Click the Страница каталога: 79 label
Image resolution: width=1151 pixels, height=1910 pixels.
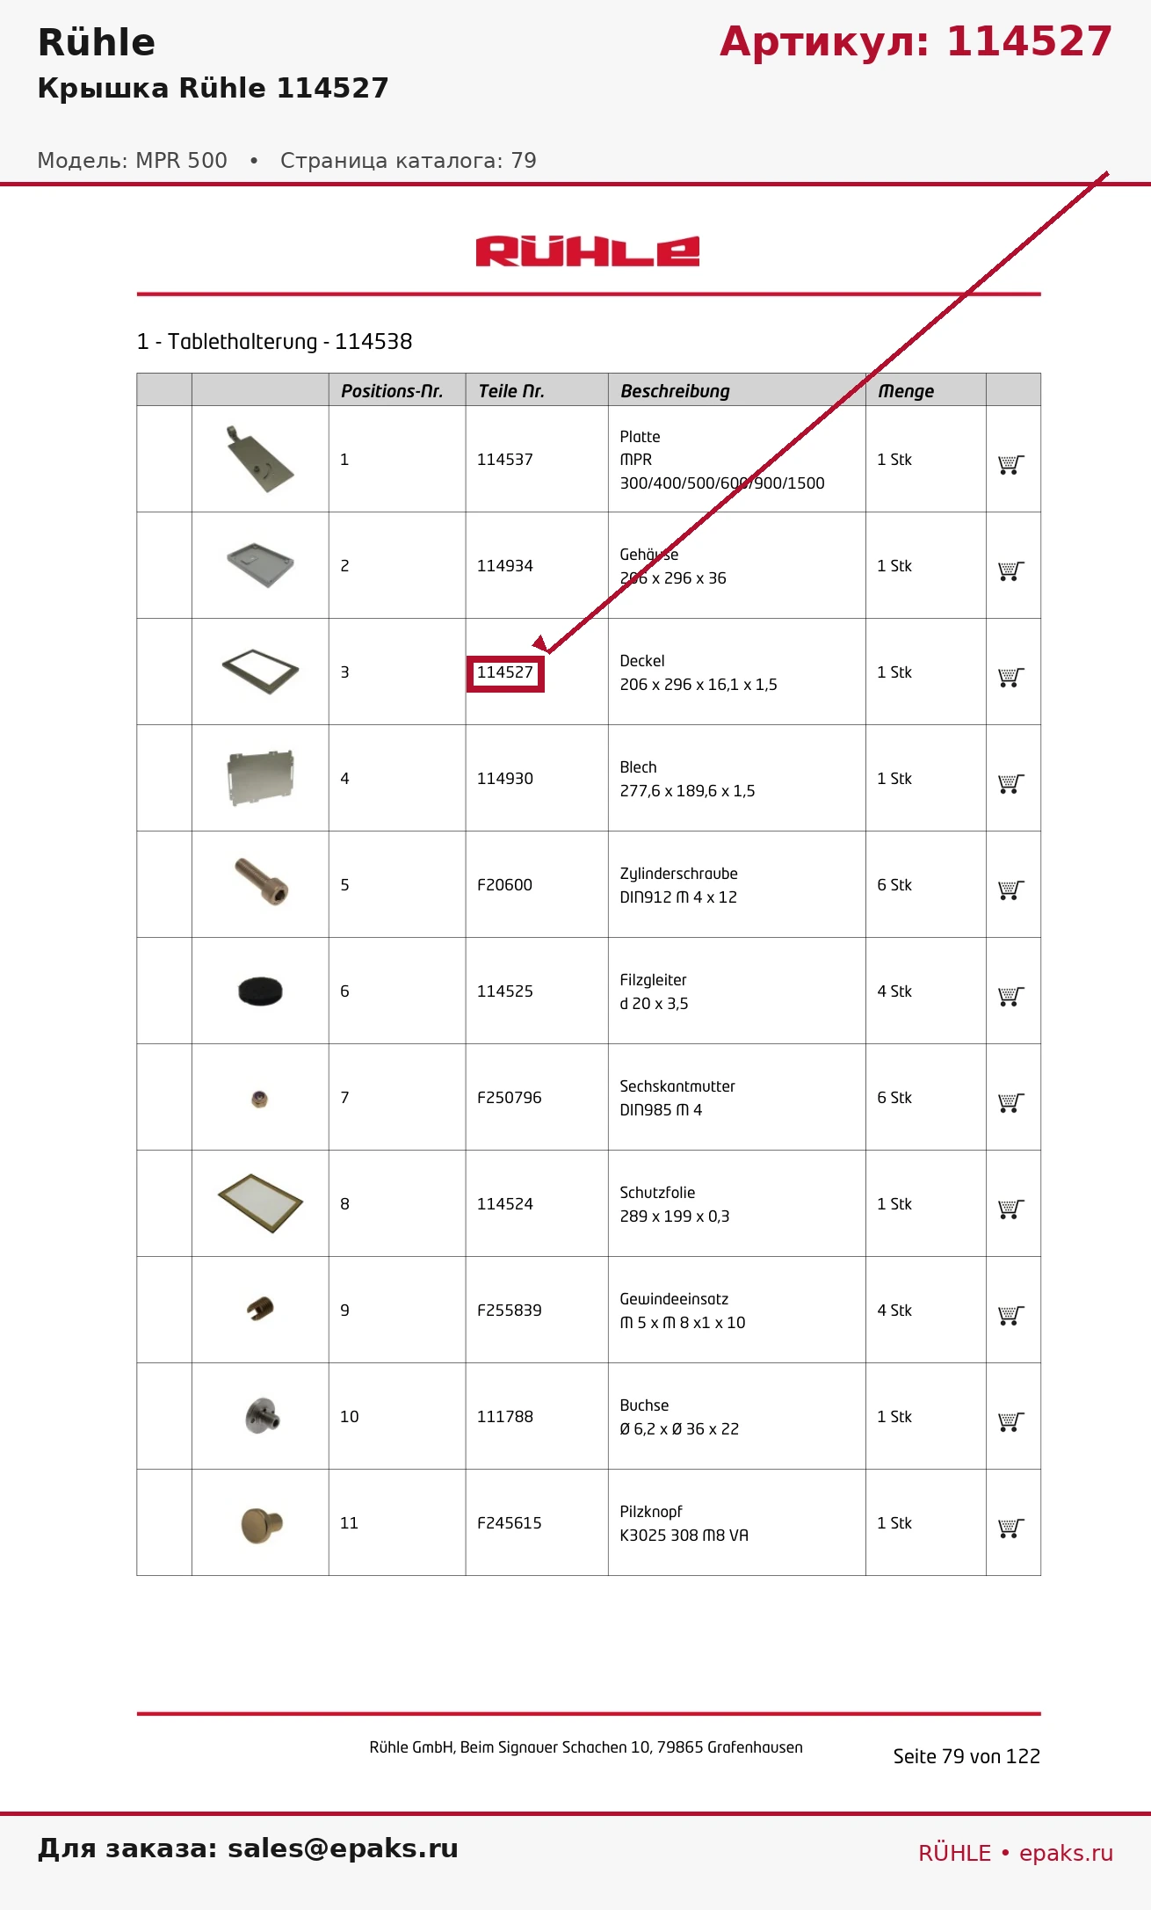pyautogui.click(x=409, y=160)
